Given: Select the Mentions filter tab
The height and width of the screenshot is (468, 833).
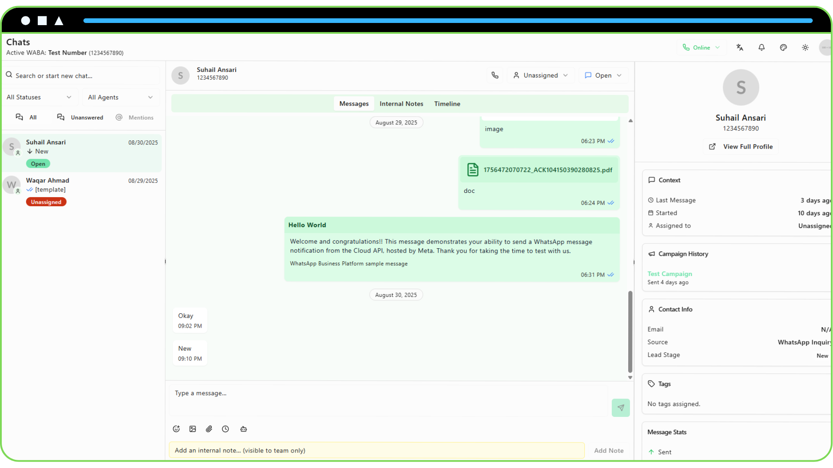Looking at the screenshot, I should click(134, 117).
